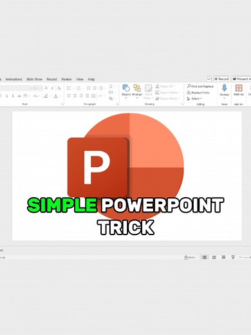
Task: Switch to Slide Sorter view
Action: 214,257
